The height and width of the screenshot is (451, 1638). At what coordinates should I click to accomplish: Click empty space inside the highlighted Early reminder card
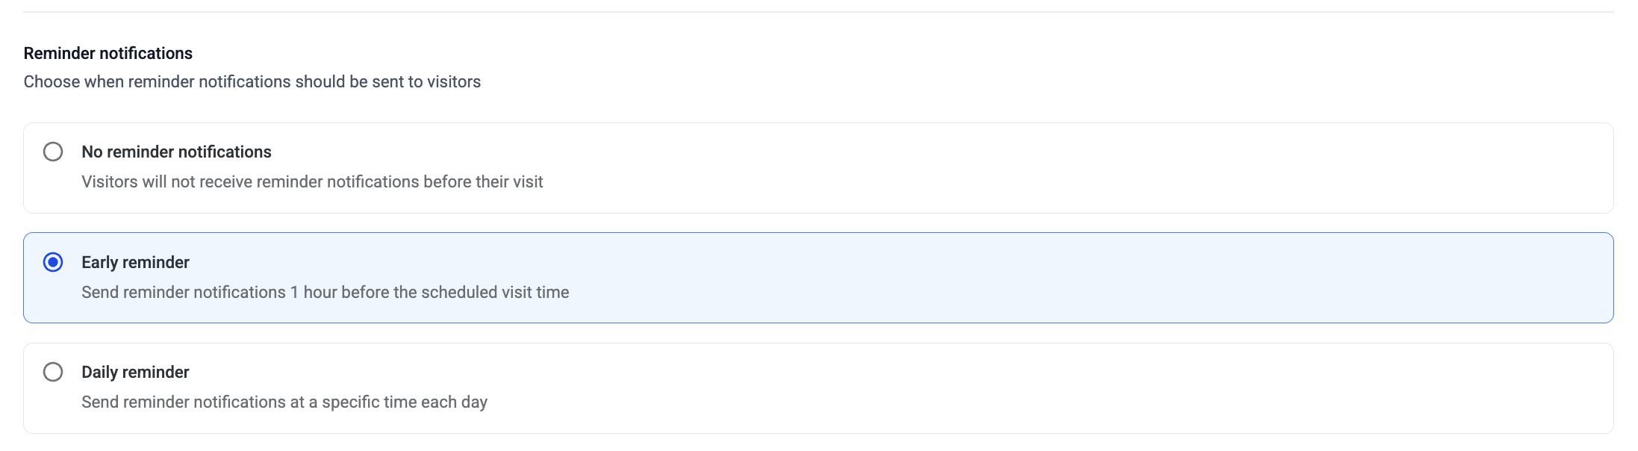1045,278
